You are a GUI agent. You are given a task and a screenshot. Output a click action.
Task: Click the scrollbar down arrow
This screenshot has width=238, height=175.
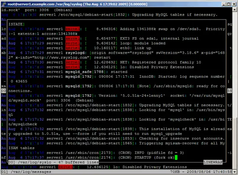[x=235, y=172]
